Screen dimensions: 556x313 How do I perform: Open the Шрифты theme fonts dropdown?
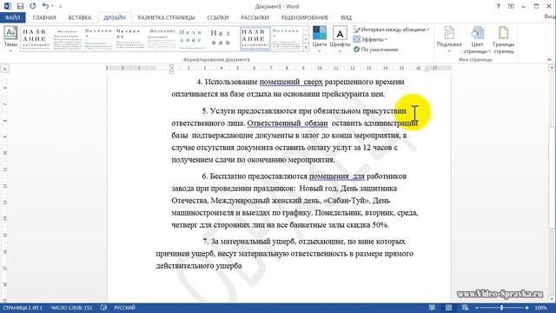click(340, 39)
